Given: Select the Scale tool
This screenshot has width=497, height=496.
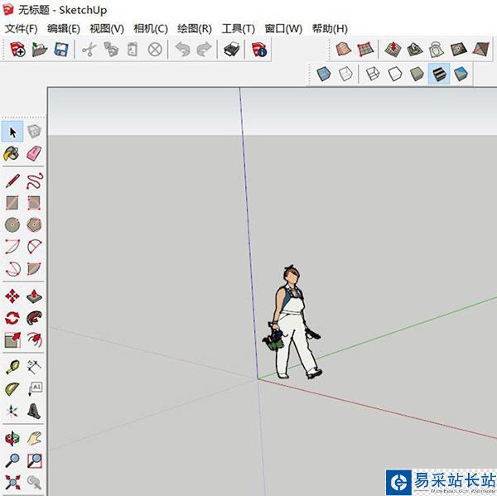Looking at the screenshot, I should (12, 340).
